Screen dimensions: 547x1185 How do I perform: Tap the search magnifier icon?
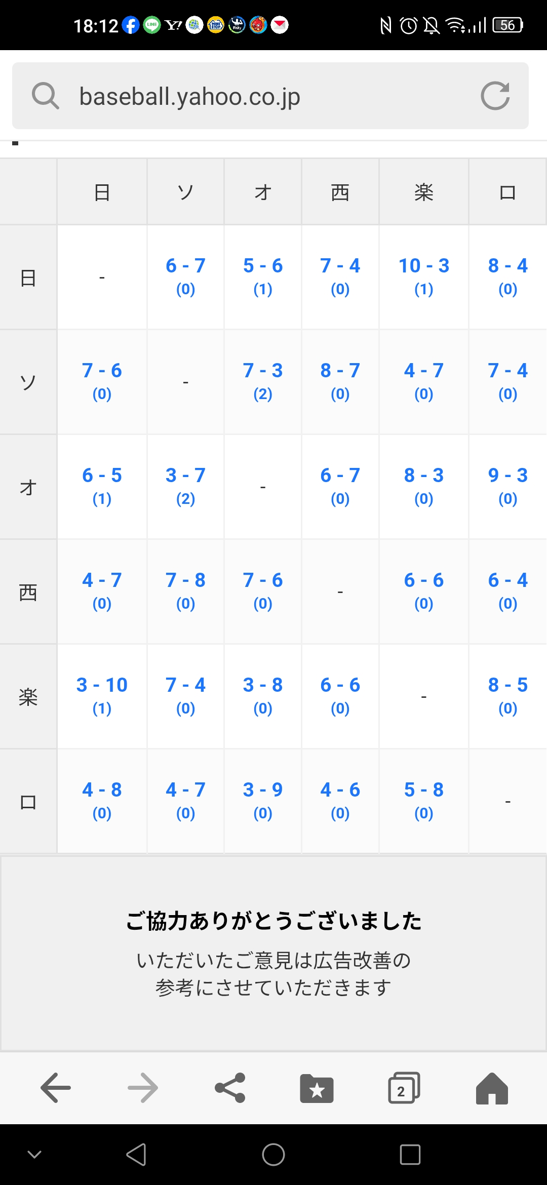pos(46,96)
